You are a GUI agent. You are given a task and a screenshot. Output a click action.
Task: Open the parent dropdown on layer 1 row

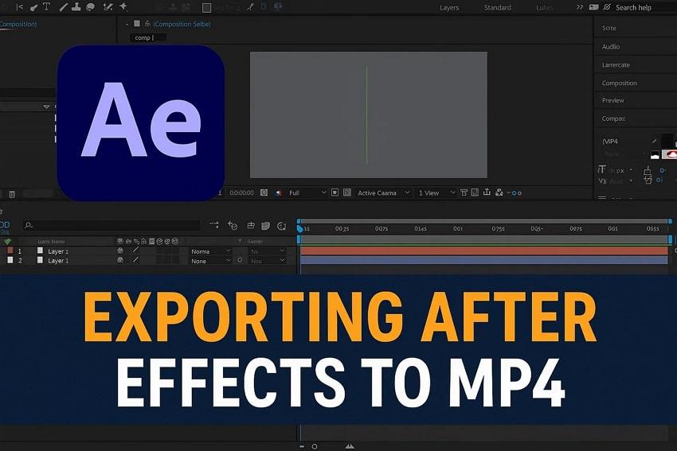click(268, 251)
